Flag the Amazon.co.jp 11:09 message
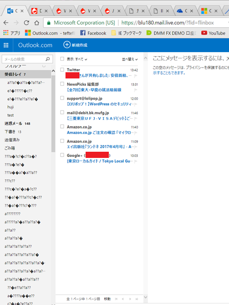Screen dimensions: 229x305 136,147
